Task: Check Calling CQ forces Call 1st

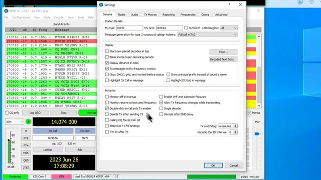Action: click(107, 120)
